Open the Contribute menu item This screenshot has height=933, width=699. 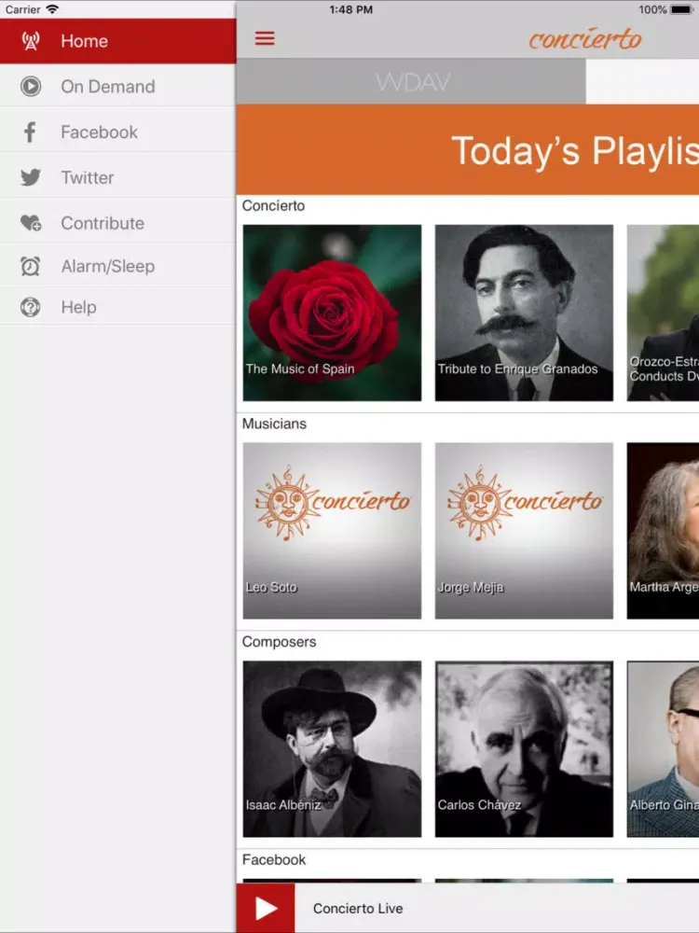pyautogui.click(x=117, y=223)
